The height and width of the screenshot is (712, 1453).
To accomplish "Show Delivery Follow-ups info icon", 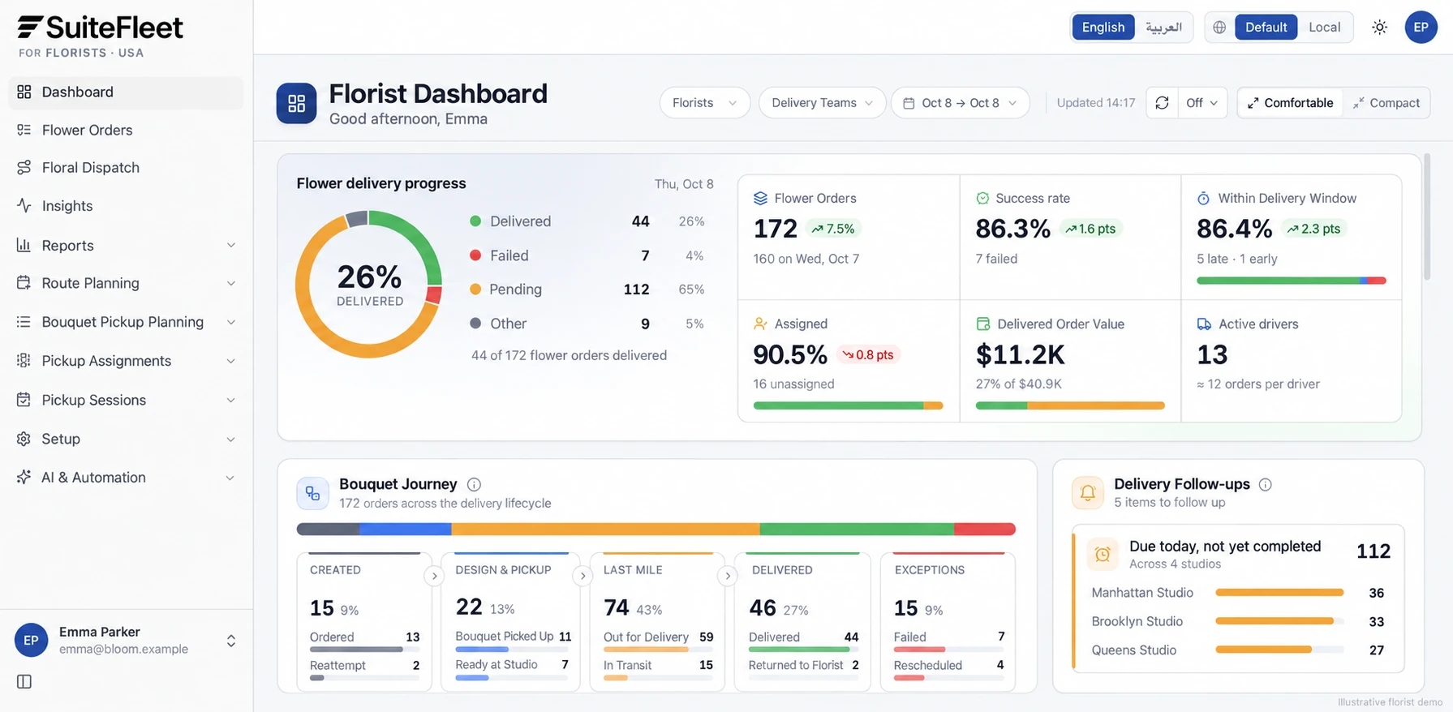I will (1265, 484).
